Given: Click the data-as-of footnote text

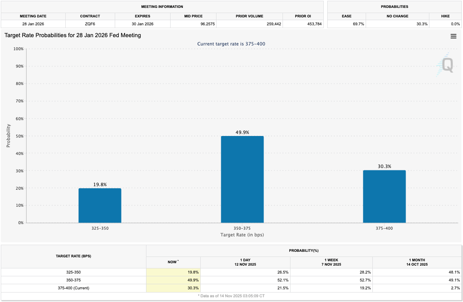Looking at the screenshot, I should 231,295.
